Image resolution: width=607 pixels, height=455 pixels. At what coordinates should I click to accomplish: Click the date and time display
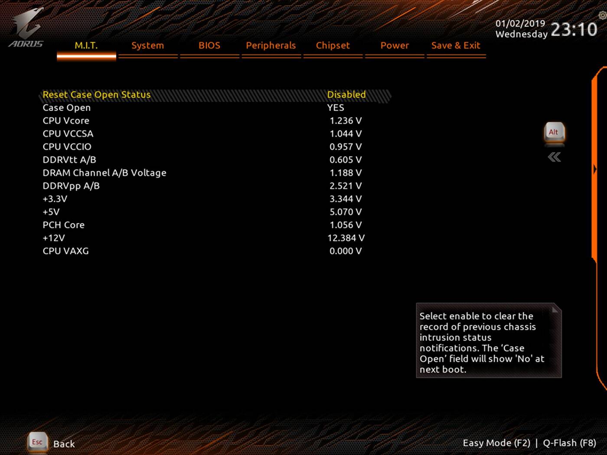[544, 27]
